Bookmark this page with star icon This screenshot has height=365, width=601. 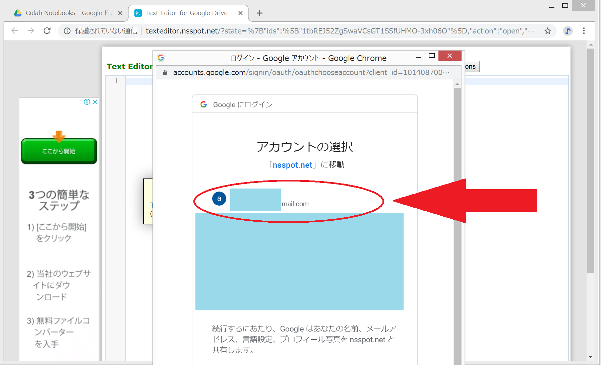click(x=547, y=31)
